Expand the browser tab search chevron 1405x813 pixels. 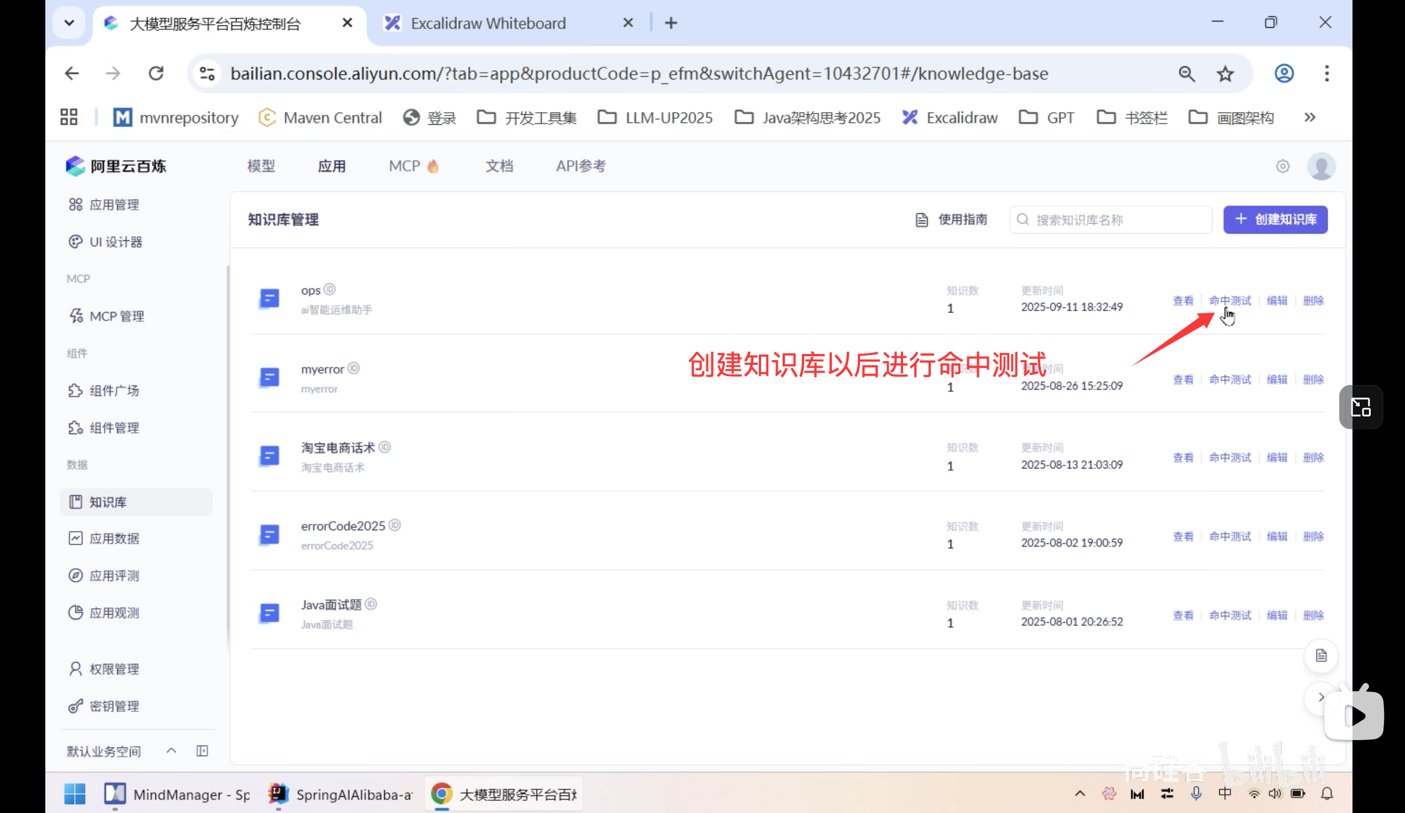69,22
